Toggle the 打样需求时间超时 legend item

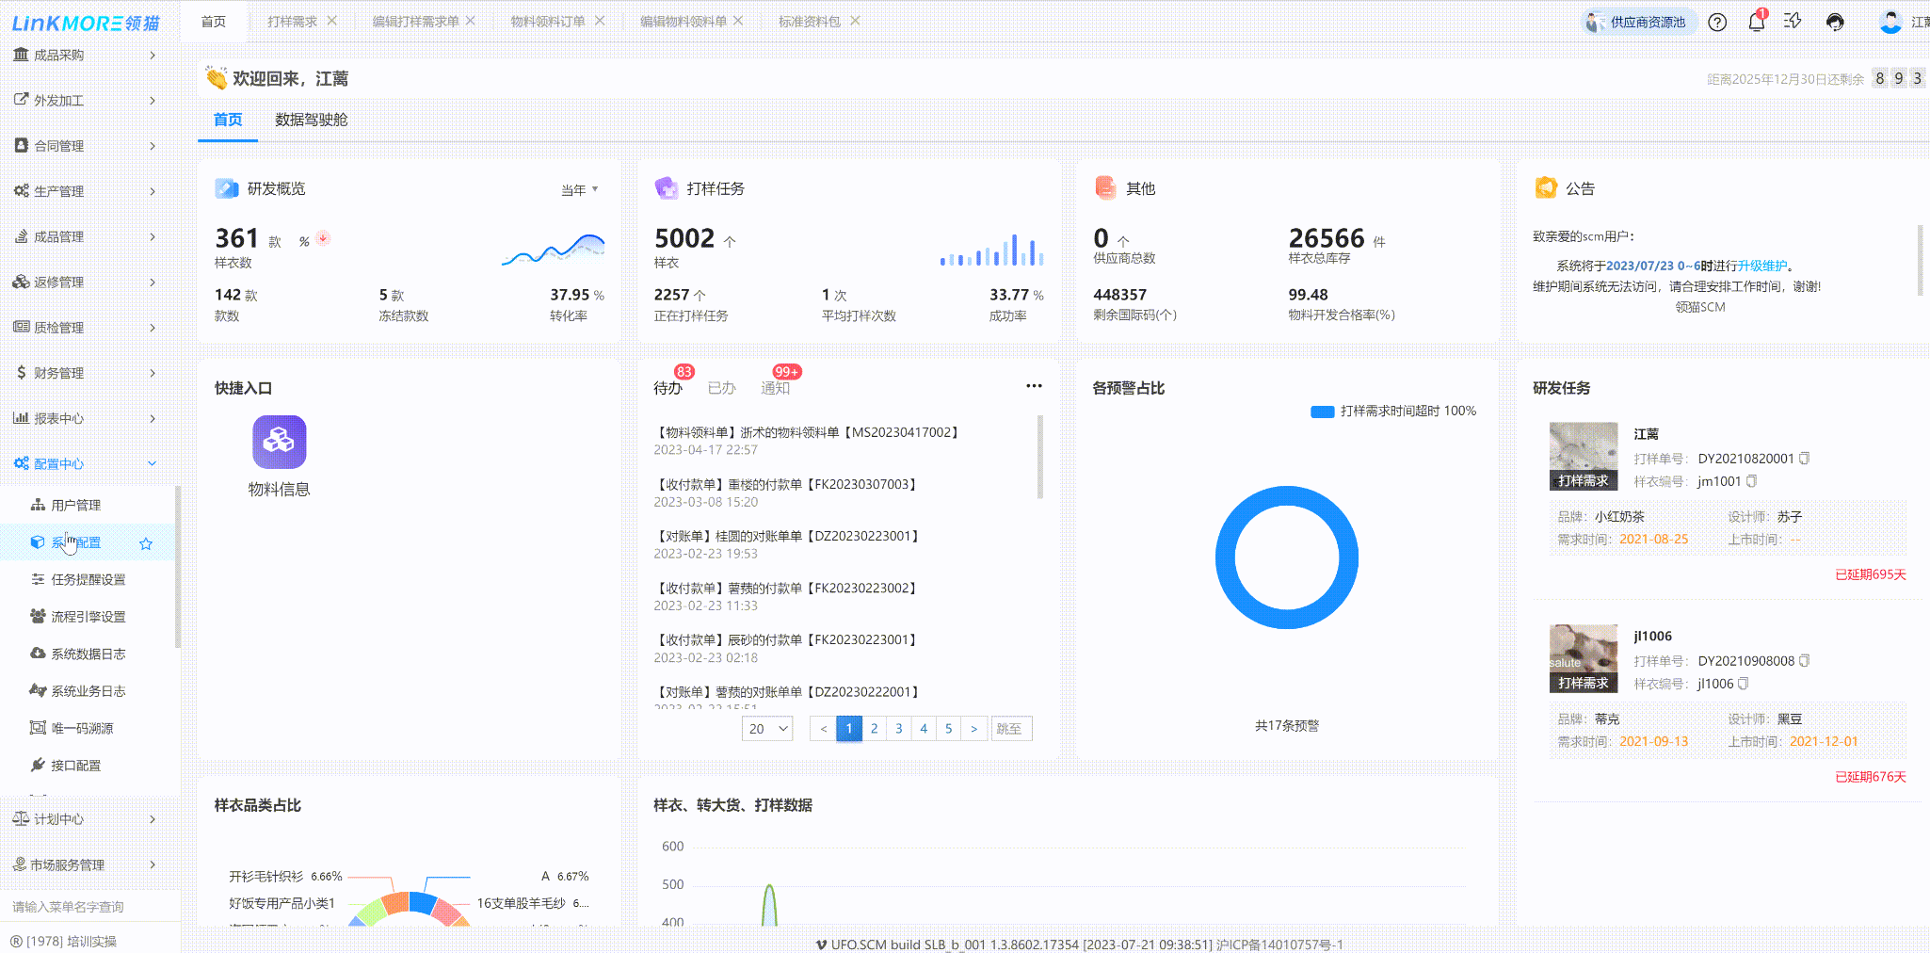pyautogui.click(x=1393, y=412)
